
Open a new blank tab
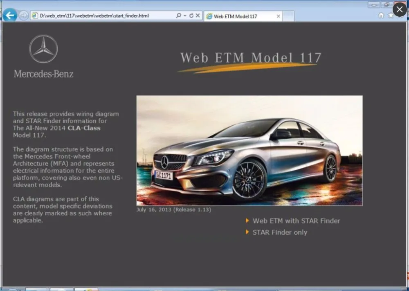point(288,16)
